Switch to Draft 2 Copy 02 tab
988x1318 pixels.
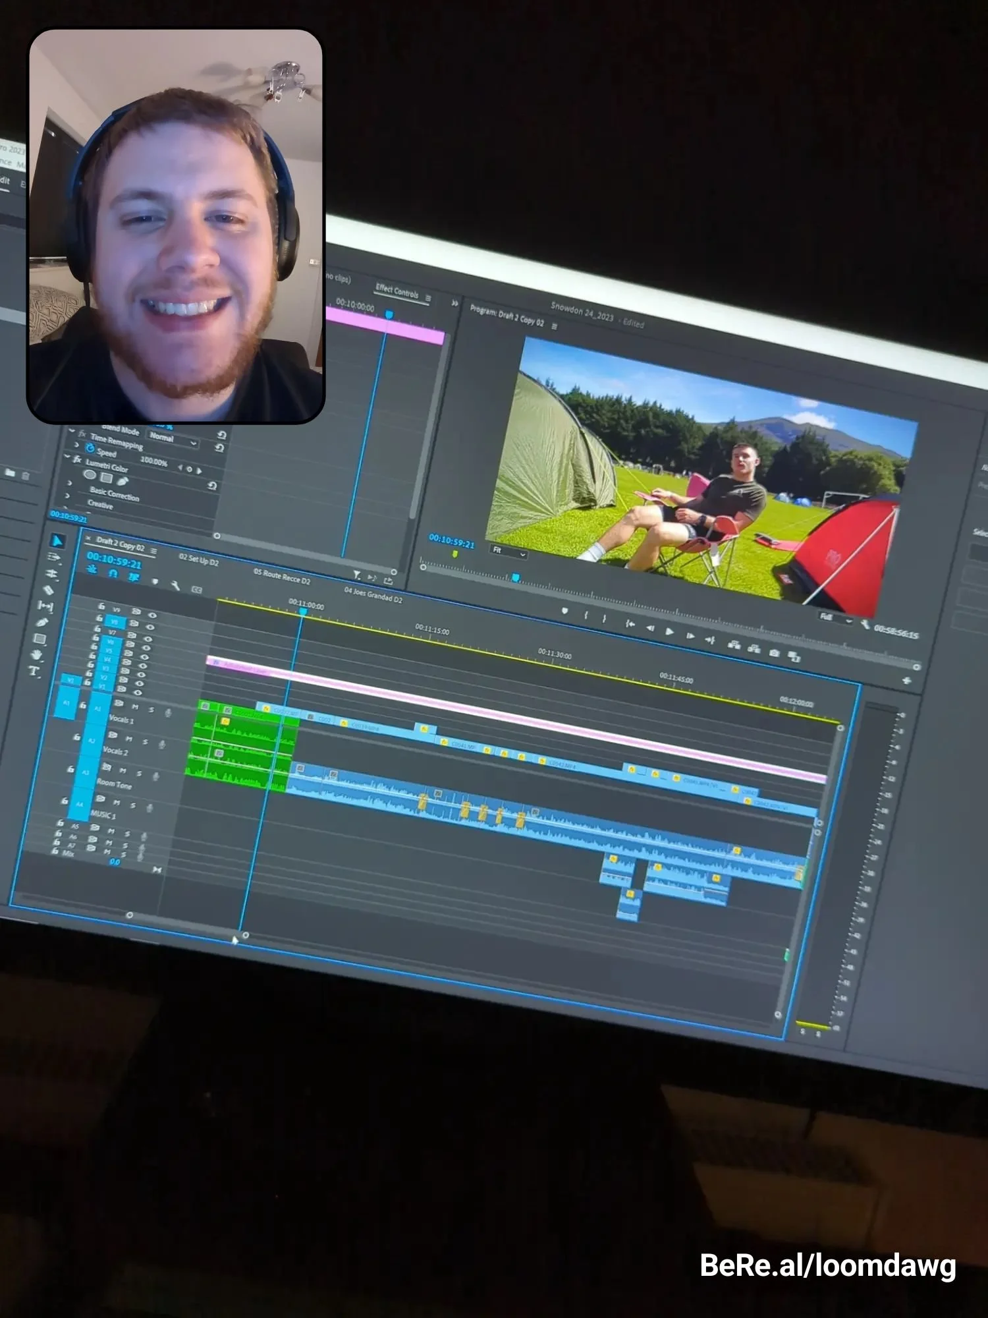pos(120,544)
